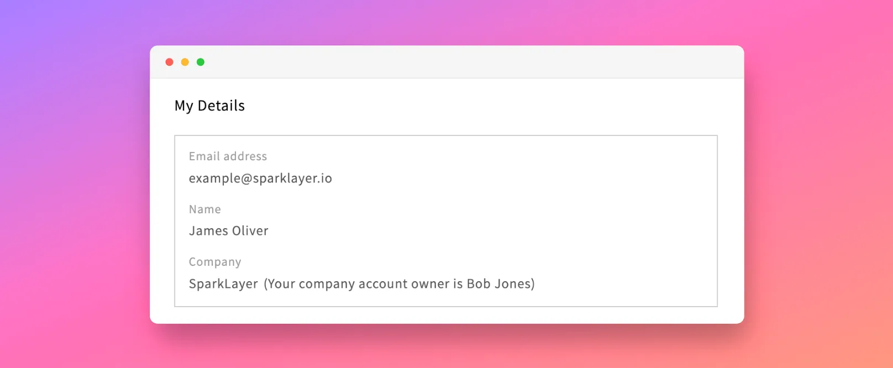
Task: Click the word Details in the heading
Action: click(x=221, y=106)
